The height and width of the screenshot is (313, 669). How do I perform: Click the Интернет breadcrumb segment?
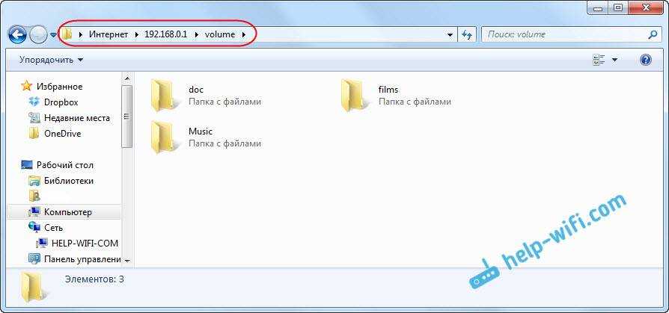point(109,34)
